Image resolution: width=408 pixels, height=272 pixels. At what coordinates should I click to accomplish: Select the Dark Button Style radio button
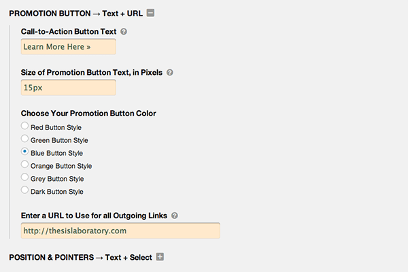(x=25, y=190)
